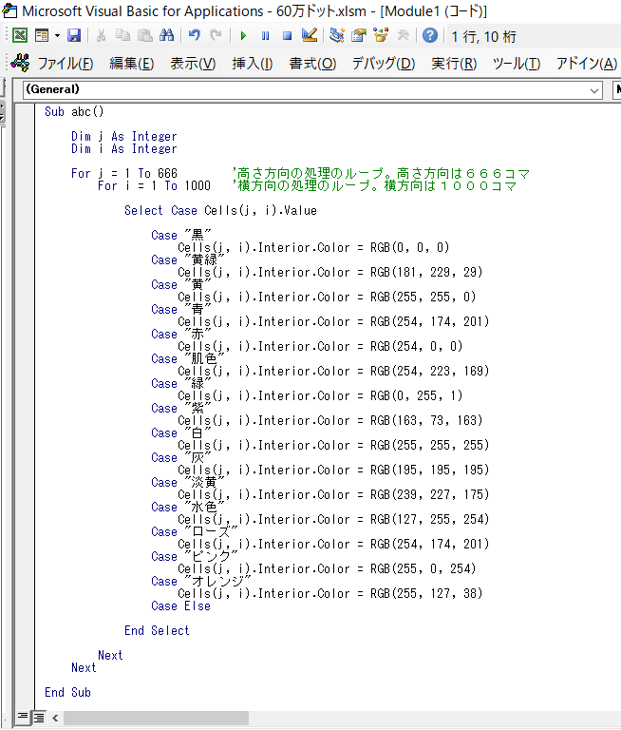Viewport: 621px width, 730px height.
Task: Click the Insert UserForm icon
Action: tap(42, 35)
